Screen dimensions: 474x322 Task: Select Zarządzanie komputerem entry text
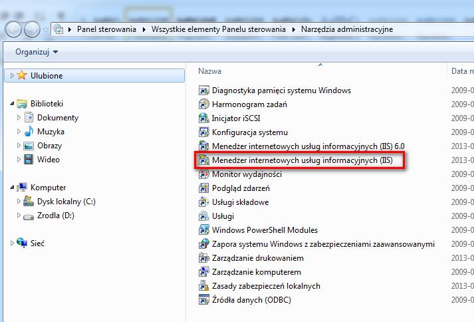tap(257, 272)
